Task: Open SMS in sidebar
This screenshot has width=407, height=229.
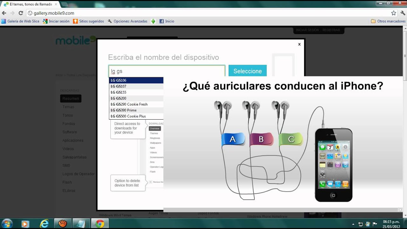Action: [x=66, y=165]
